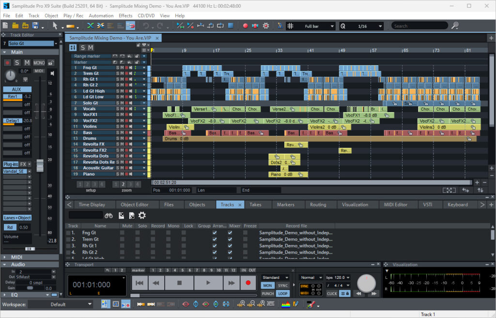Click the transport jog wheel knob

(366, 283)
